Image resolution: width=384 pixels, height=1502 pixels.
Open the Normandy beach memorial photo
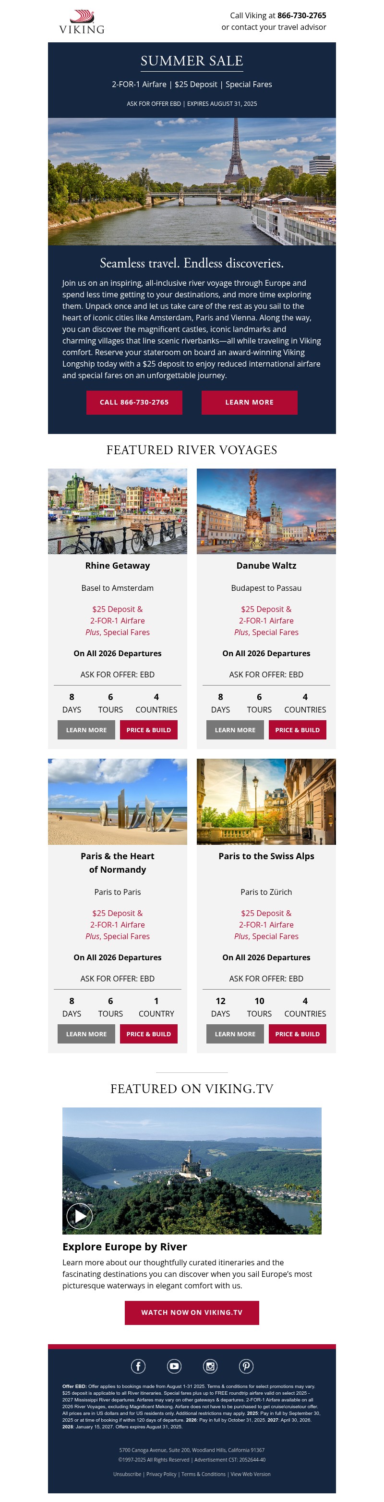click(118, 801)
